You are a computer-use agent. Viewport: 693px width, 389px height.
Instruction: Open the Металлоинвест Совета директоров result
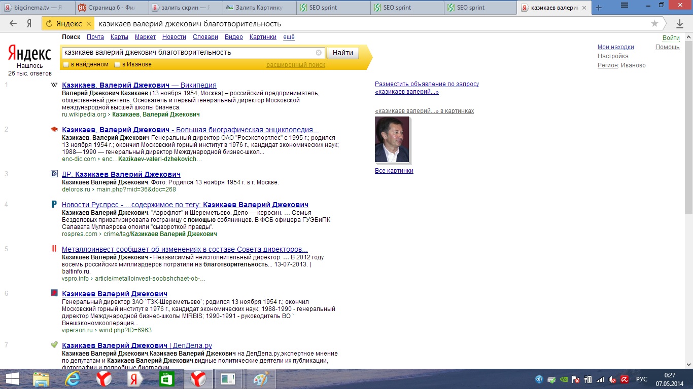click(185, 249)
